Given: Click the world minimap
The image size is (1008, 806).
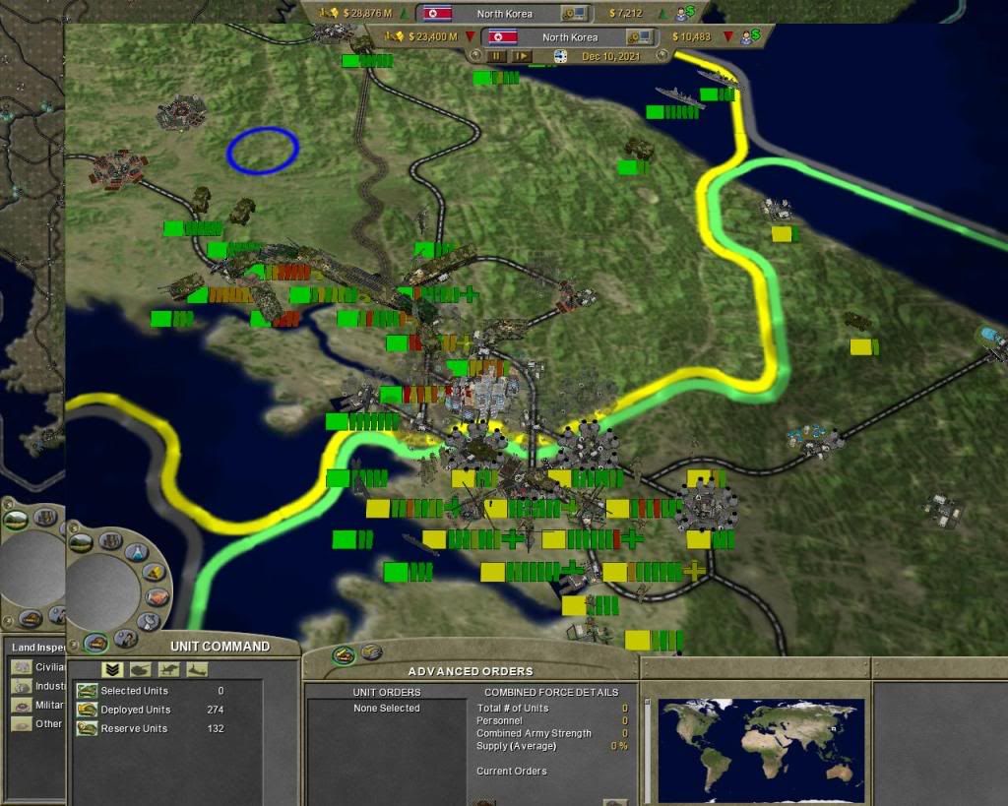Looking at the screenshot, I should [761, 751].
